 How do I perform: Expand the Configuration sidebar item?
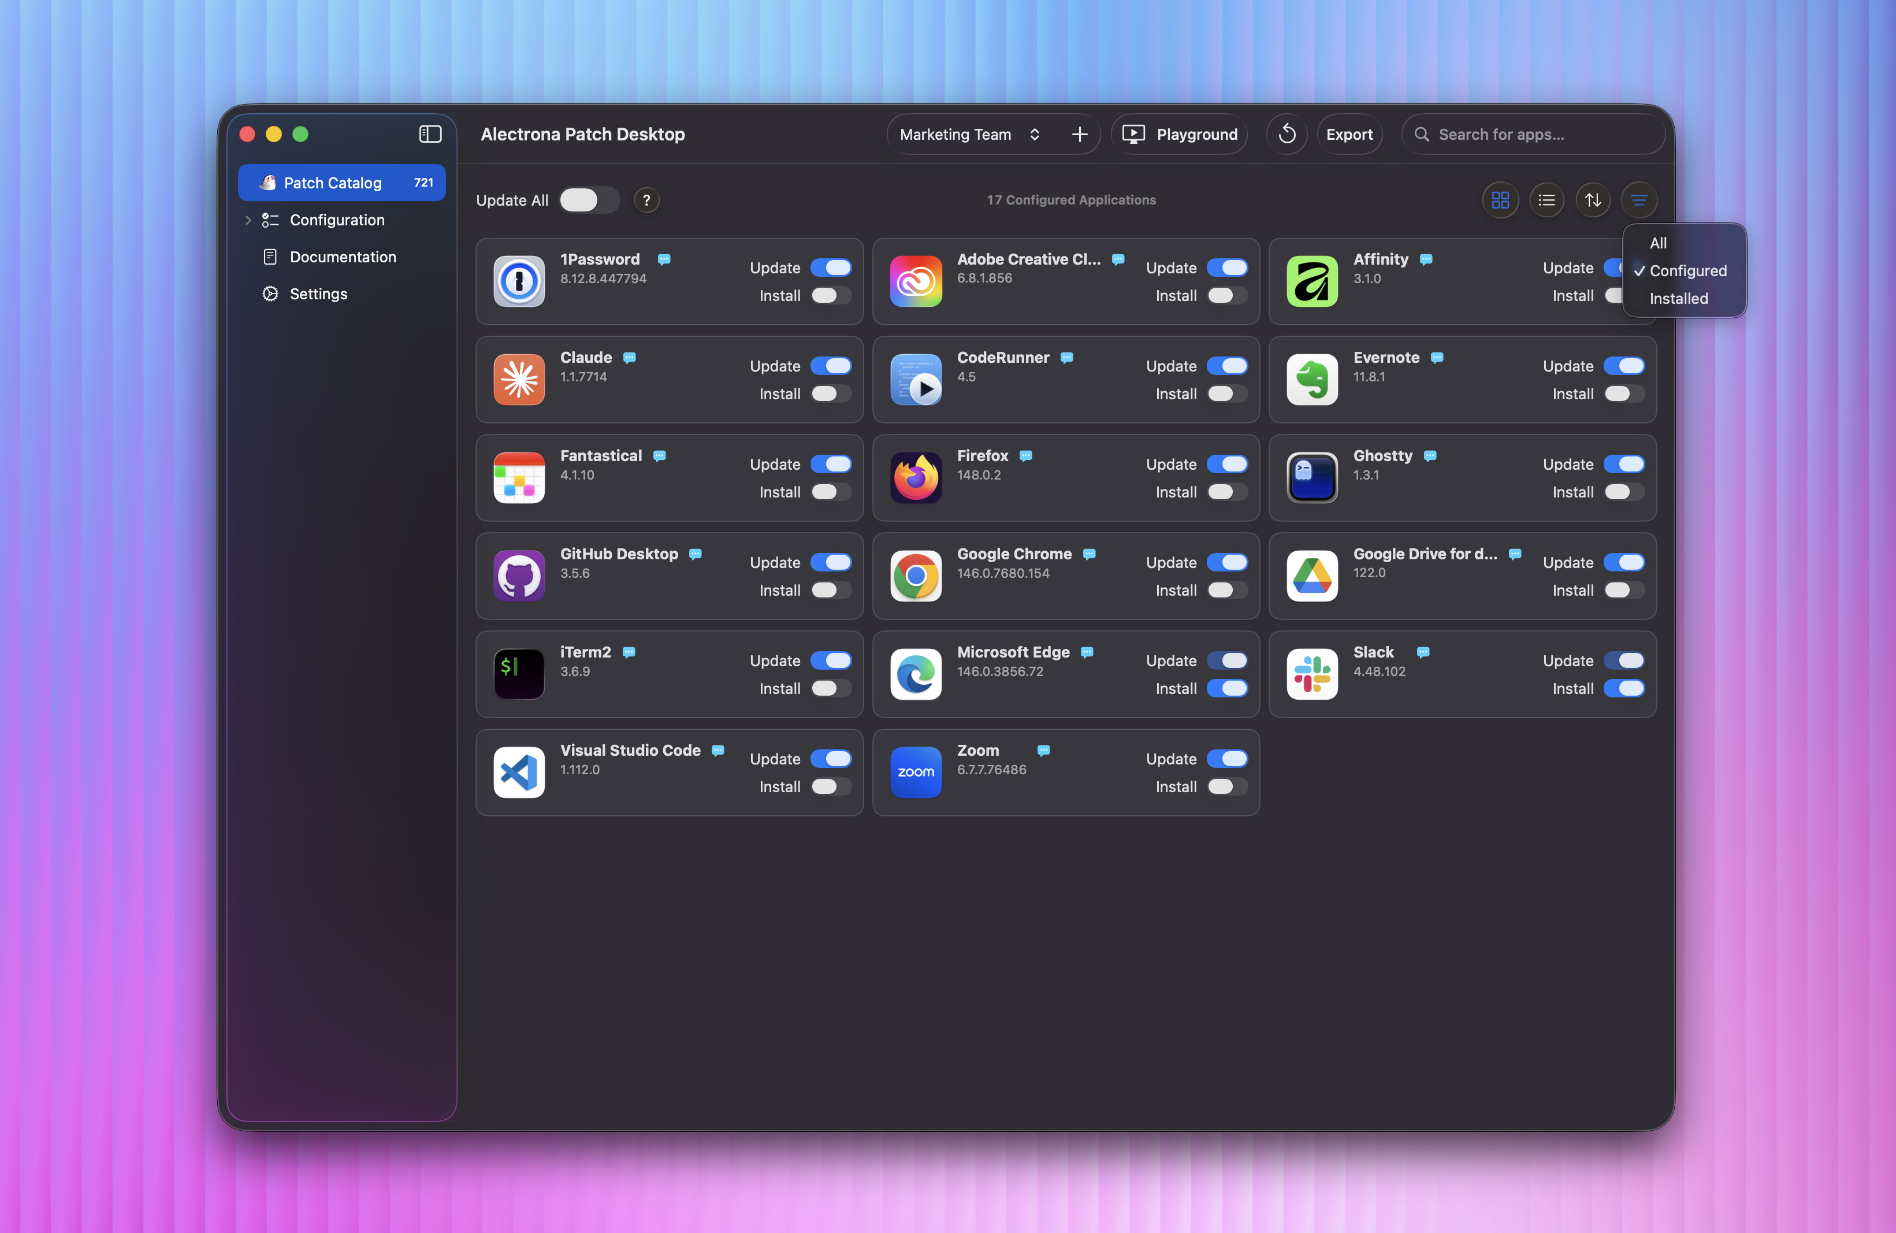tap(248, 220)
